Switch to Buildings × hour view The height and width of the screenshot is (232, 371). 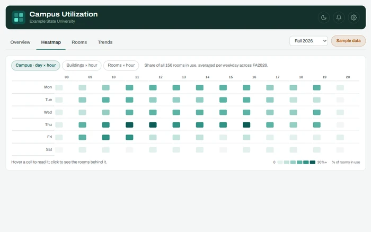(82, 65)
